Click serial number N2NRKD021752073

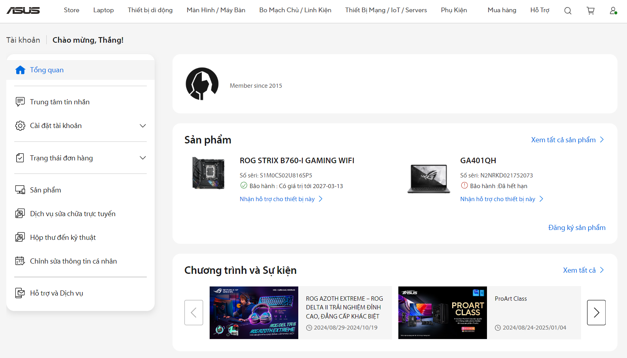[x=507, y=175]
